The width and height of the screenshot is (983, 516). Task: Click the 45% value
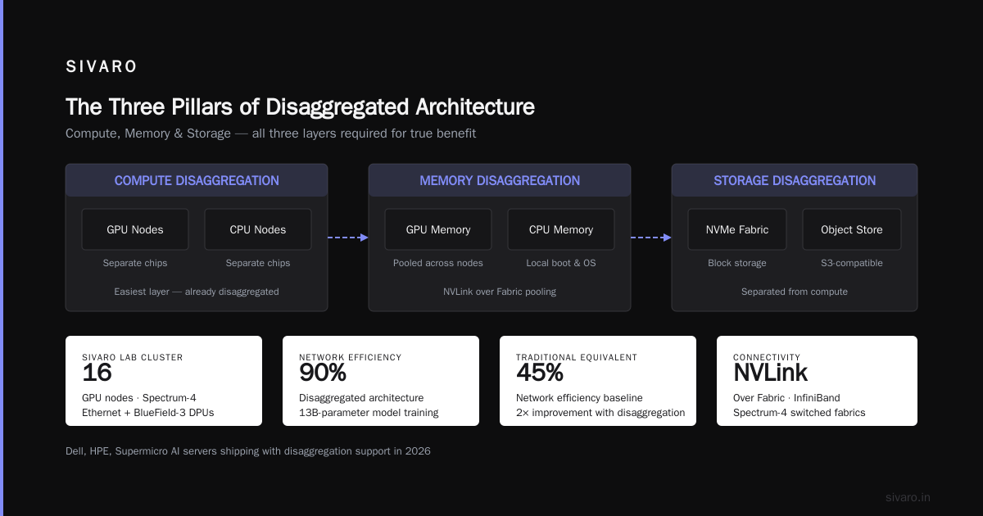(x=540, y=373)
